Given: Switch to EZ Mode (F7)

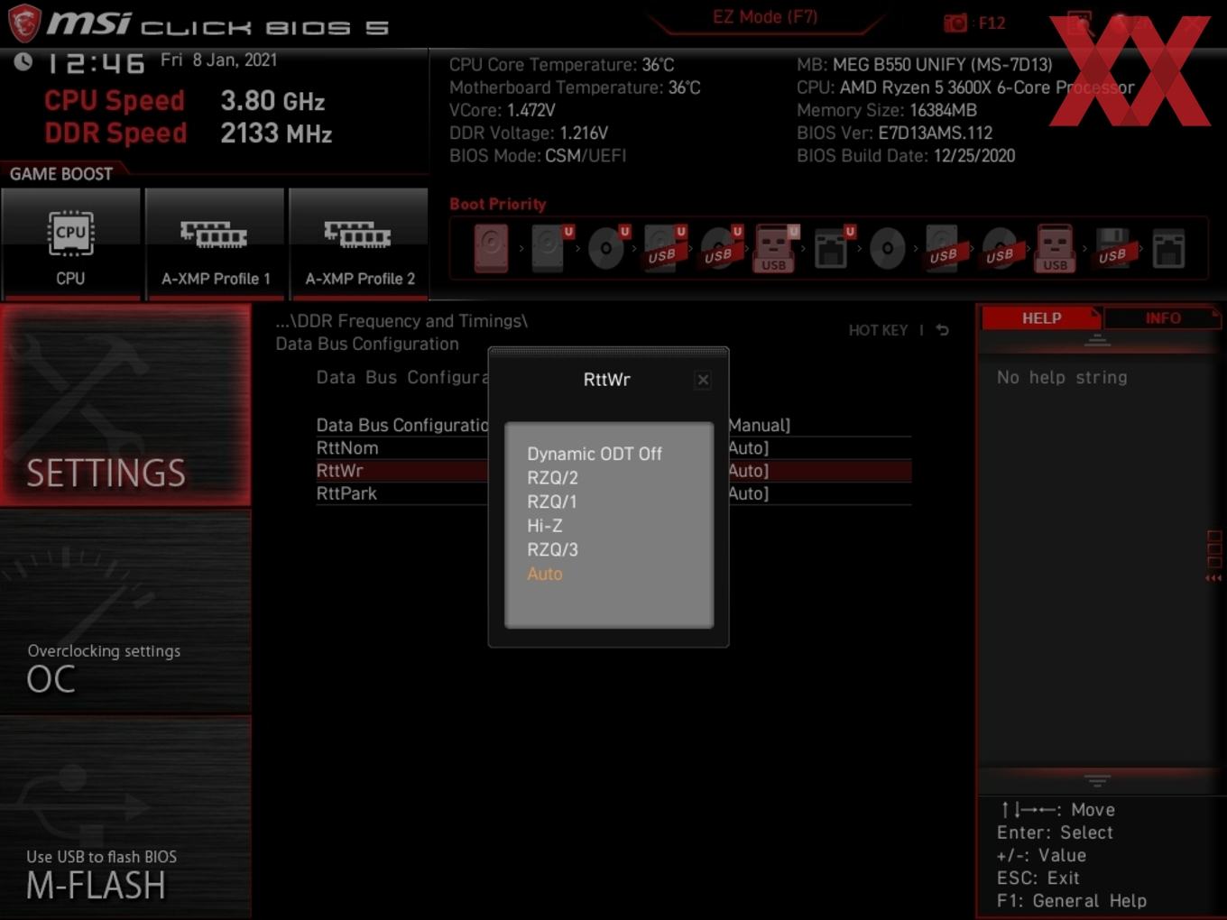Looking at the screenshot, I should (x=765, y=17).
